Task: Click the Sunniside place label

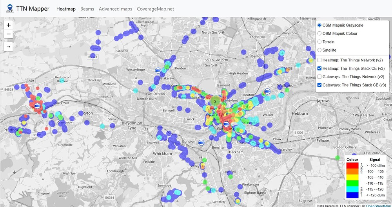Action: [164, 185]
